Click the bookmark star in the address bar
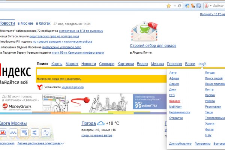Screen dimensions: 225x150 [169, 6]
